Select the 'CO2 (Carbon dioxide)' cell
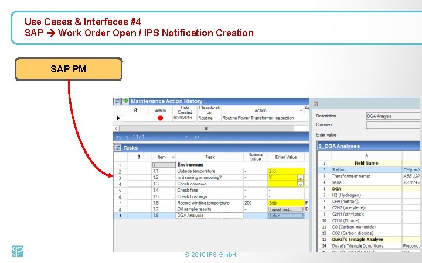Viewport: 422px width, 263px height. click(366, 233)
